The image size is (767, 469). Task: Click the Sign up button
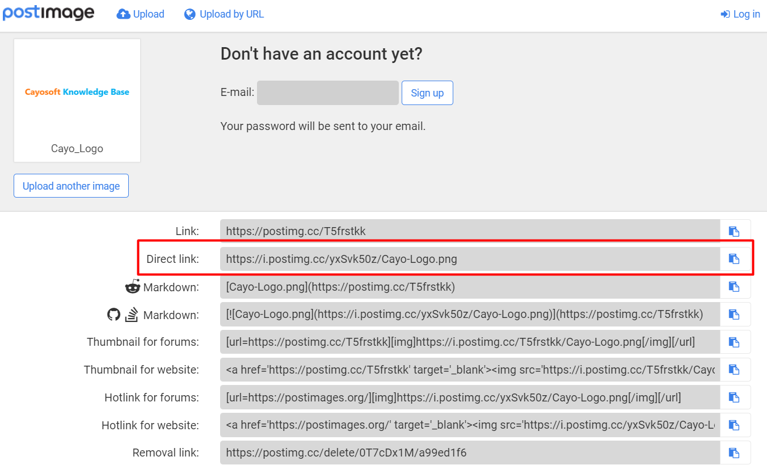[427, 93]
